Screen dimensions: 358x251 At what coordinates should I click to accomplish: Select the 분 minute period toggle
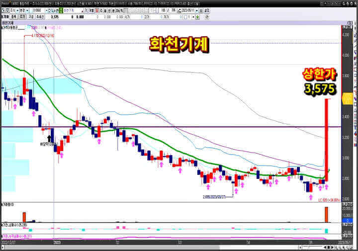pos(113,10)
